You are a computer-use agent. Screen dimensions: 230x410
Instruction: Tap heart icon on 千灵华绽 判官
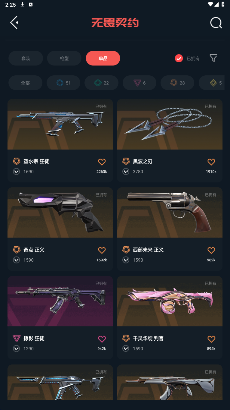[211, 339]
